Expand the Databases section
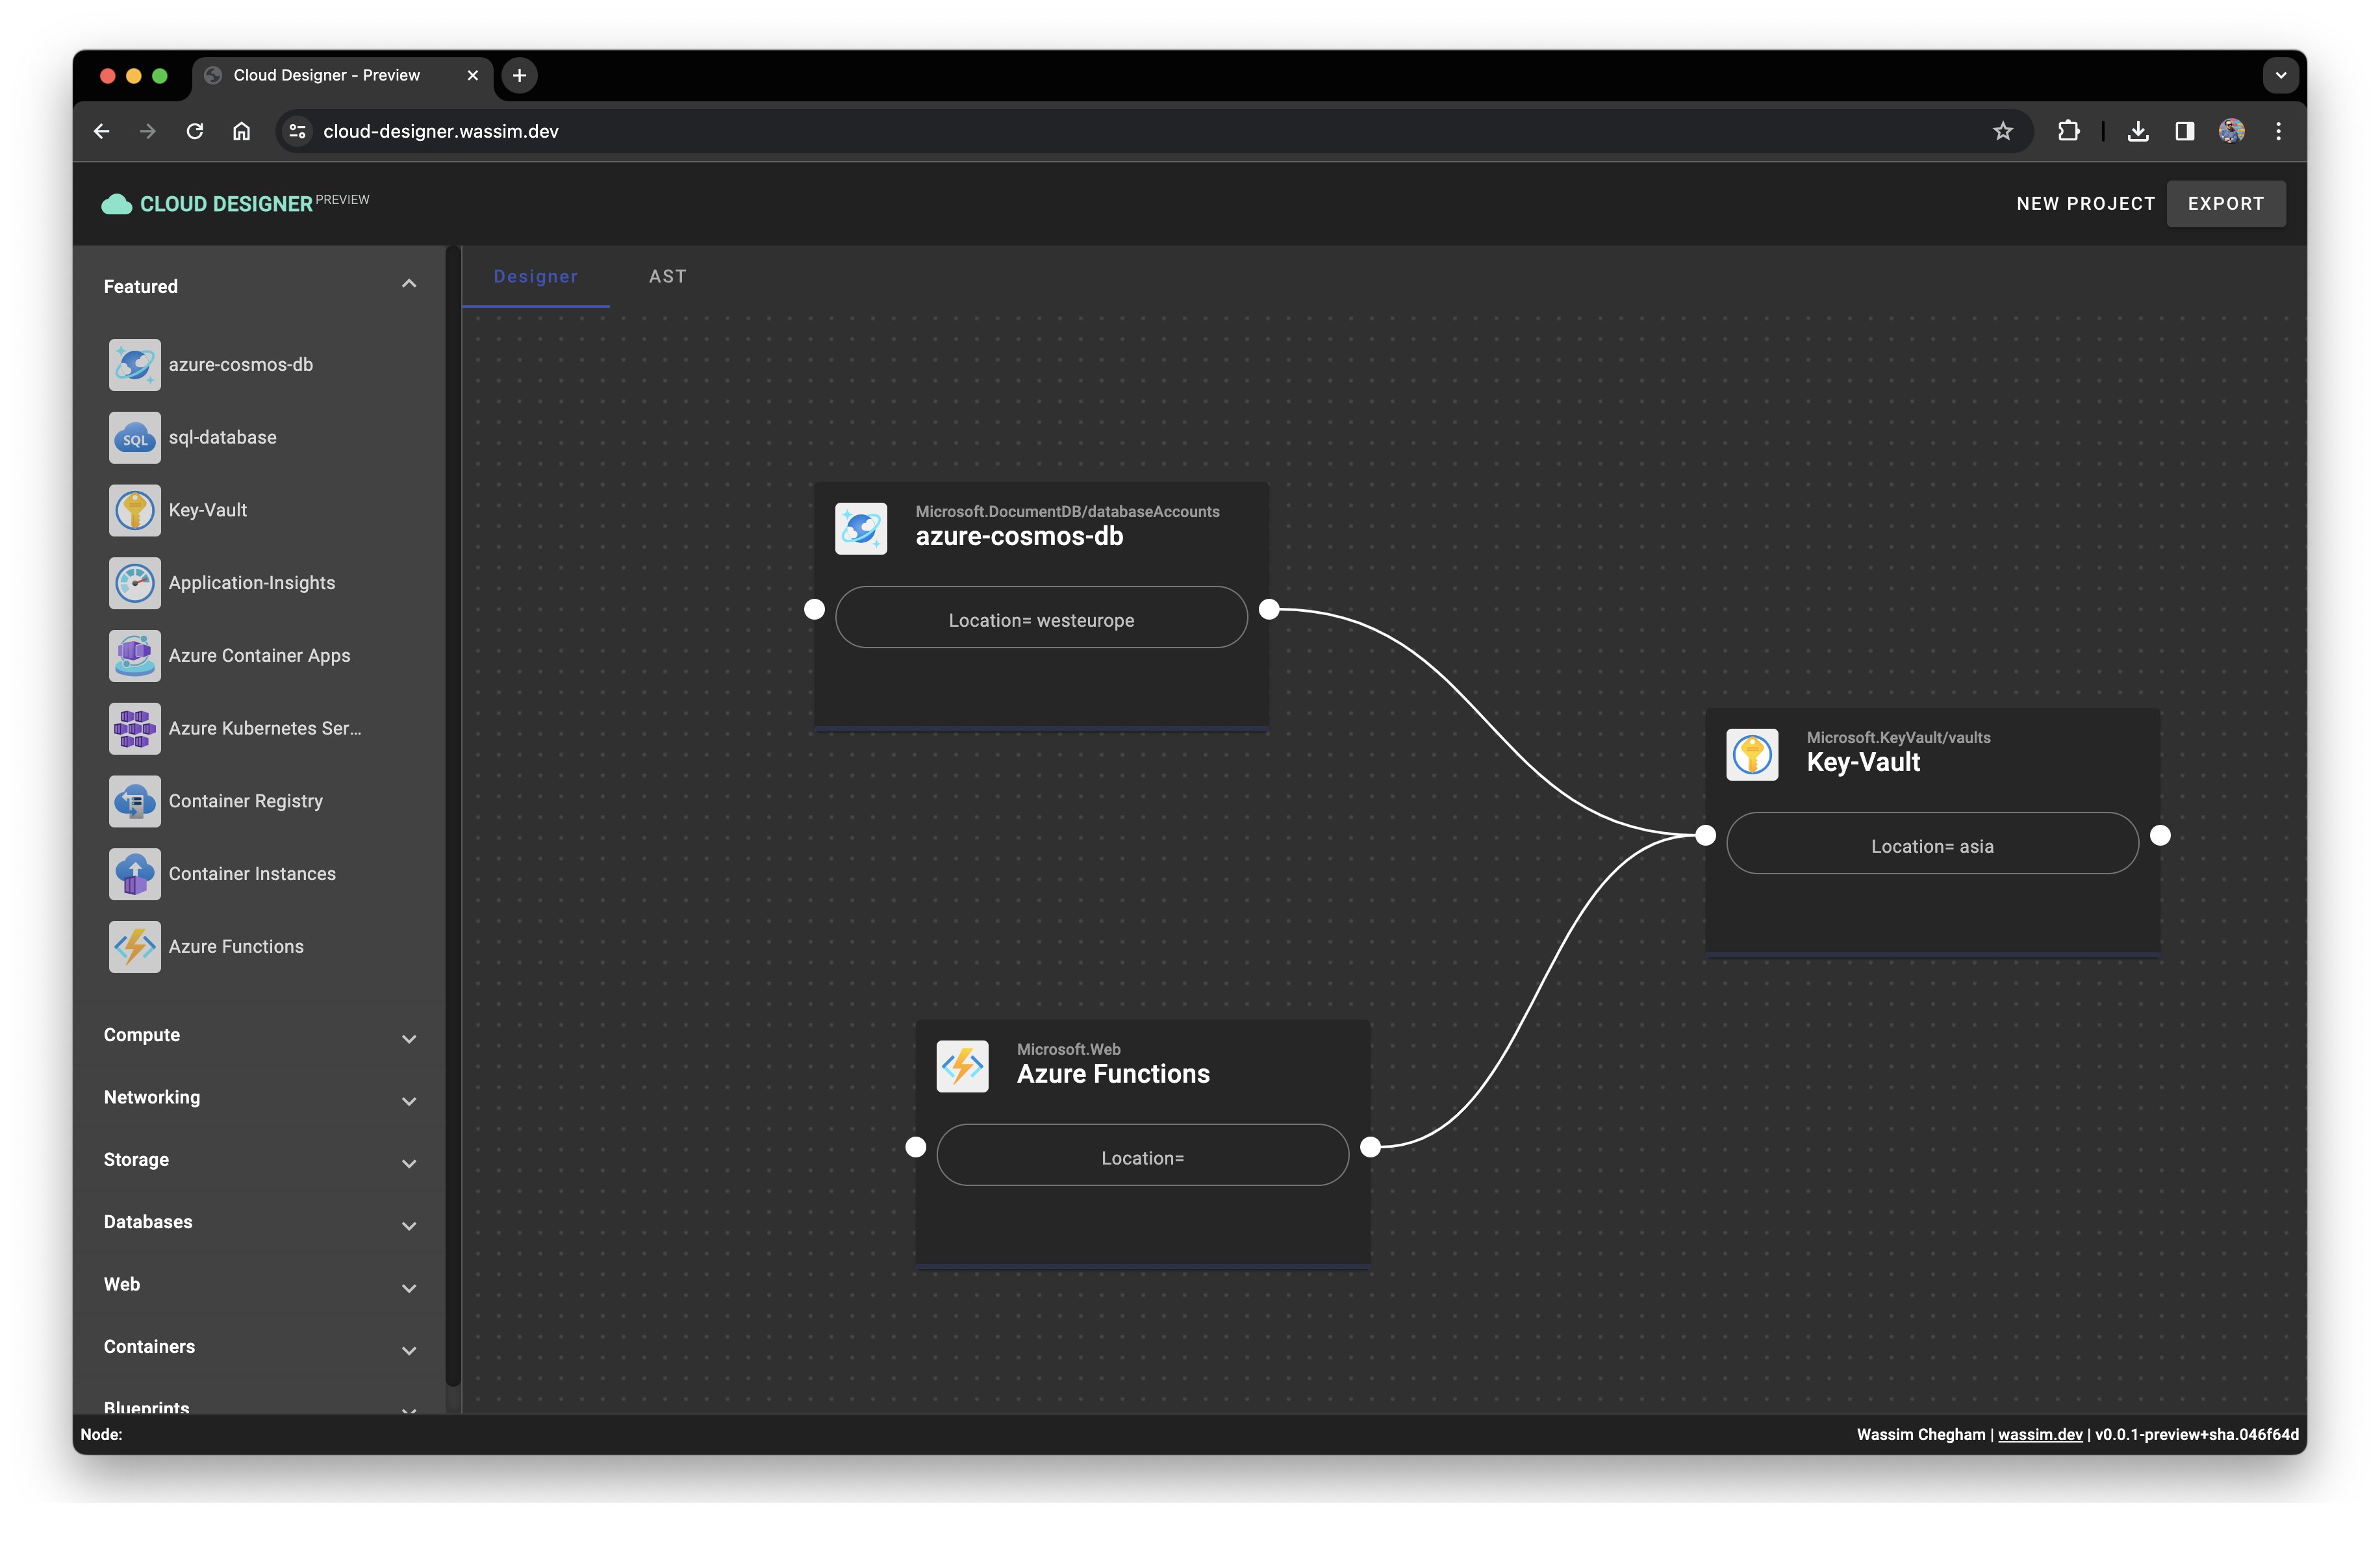This screenshot has width=2380, height=1551. [409, 1226]
